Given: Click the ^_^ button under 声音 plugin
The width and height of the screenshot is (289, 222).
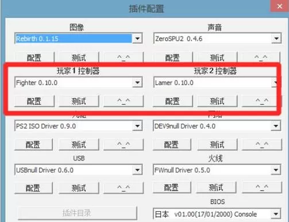Looking at the screenshot, I should point(261,57).
